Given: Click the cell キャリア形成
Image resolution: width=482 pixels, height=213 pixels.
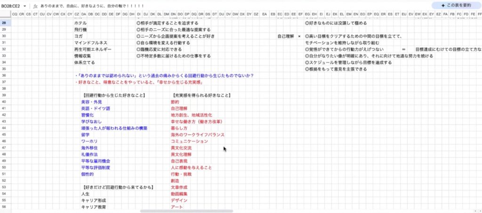Looking at the screenshot, I should click(94, 200).
